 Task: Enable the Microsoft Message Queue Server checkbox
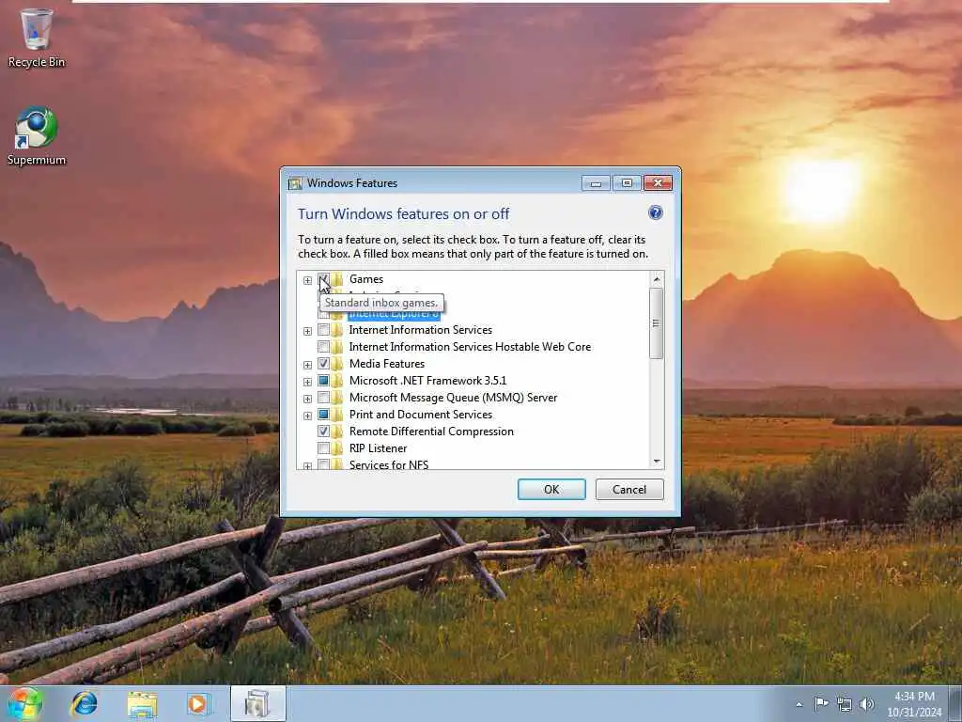tap(323, 398)
